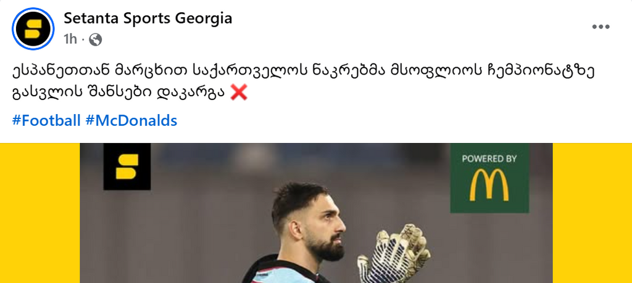Click the red cross mark emoji in caption
The image size is (632, 283).
pos(239,93)
